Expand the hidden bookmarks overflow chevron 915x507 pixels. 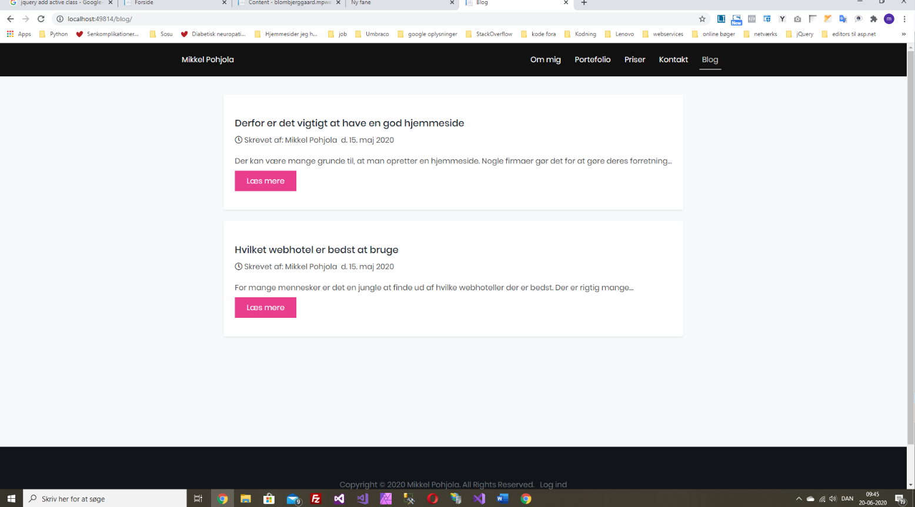[x=904, y=34]
